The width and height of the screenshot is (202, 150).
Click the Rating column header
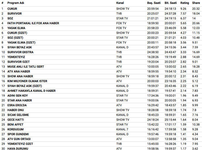pyautogui.click(x=185, y=3)
